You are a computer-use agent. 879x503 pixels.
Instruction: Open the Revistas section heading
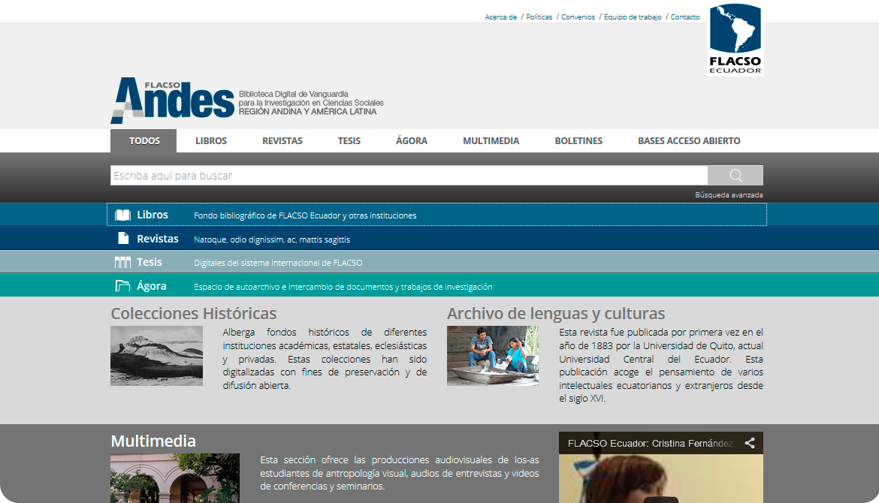(158, 239)
